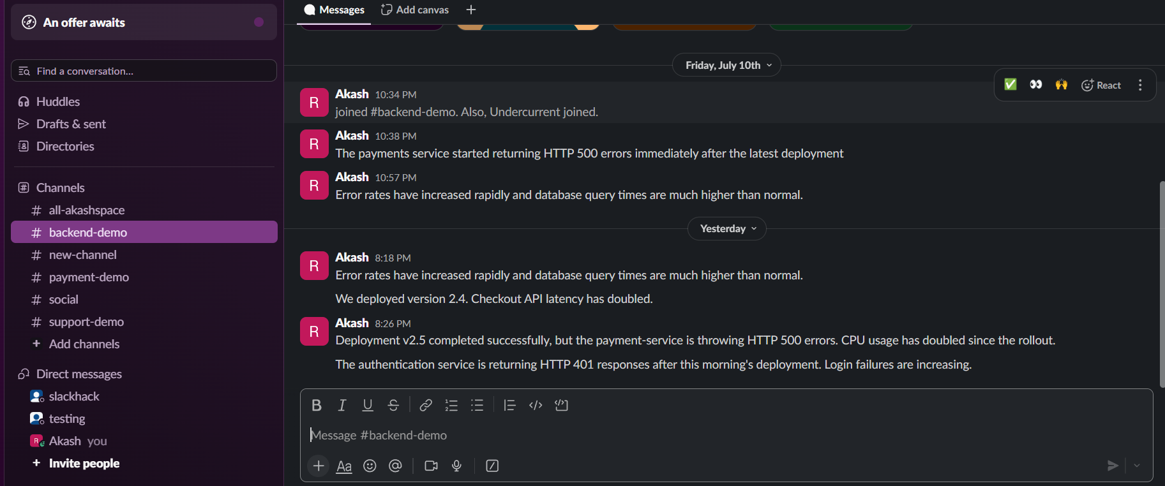Open the Add canvas tab

coord(415,10)
